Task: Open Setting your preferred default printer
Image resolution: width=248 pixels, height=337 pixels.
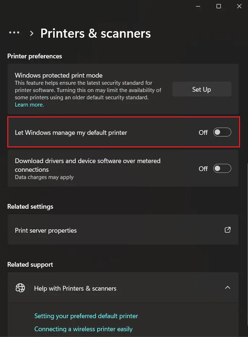Action: [x=86, y=316]
